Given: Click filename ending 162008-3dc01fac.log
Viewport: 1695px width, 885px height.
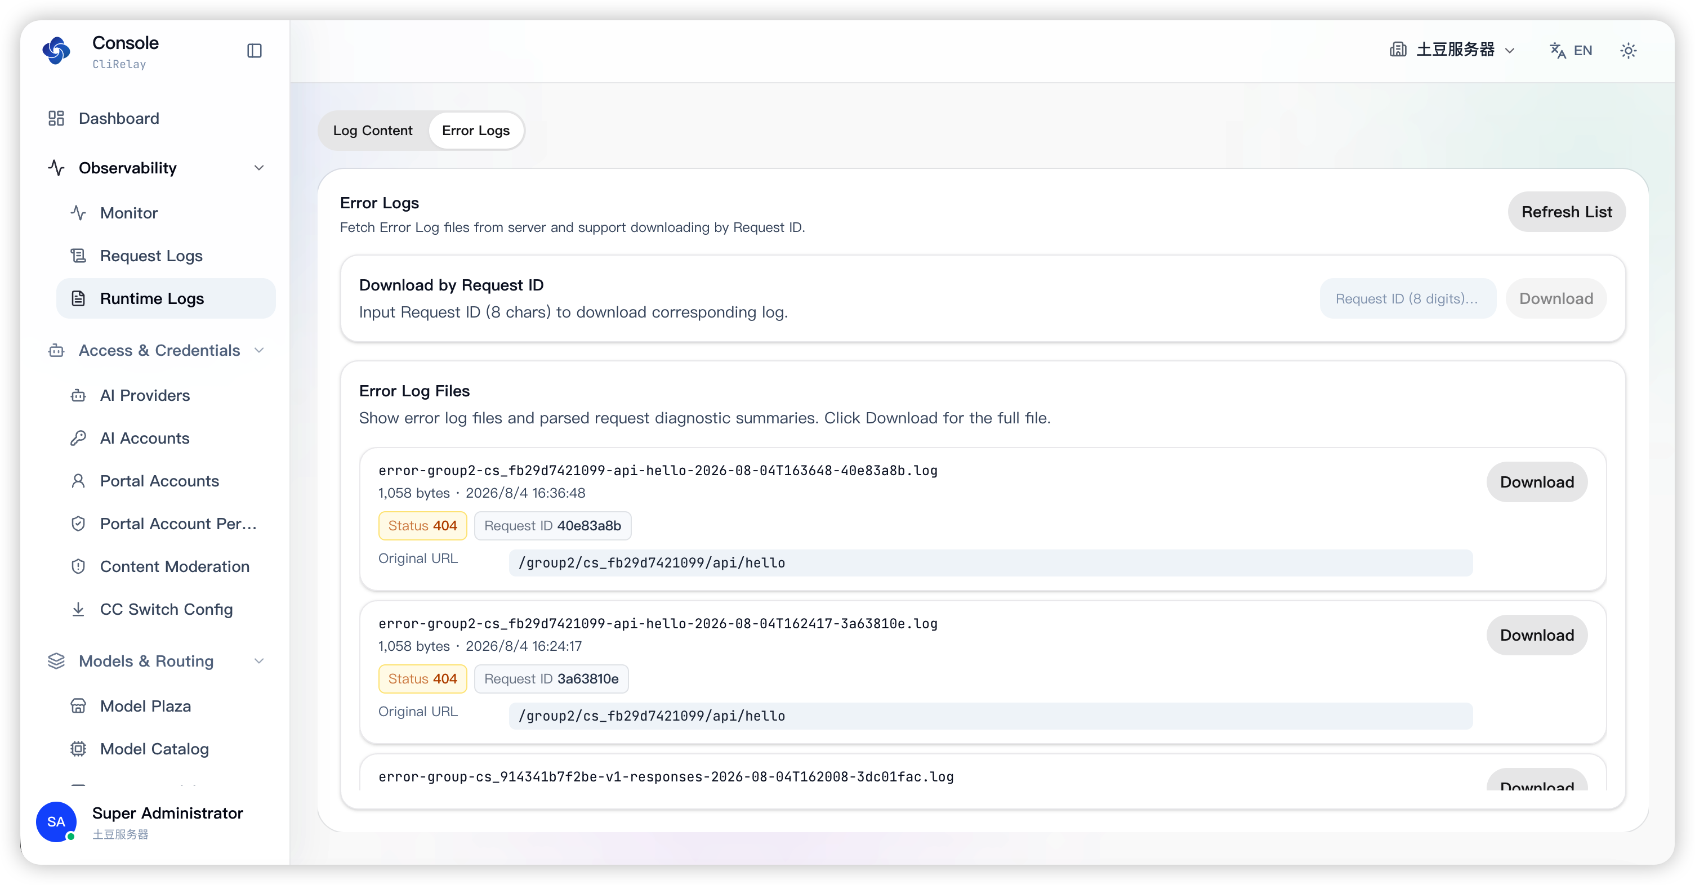Looking at the screenshot, I should pos(666,777).
